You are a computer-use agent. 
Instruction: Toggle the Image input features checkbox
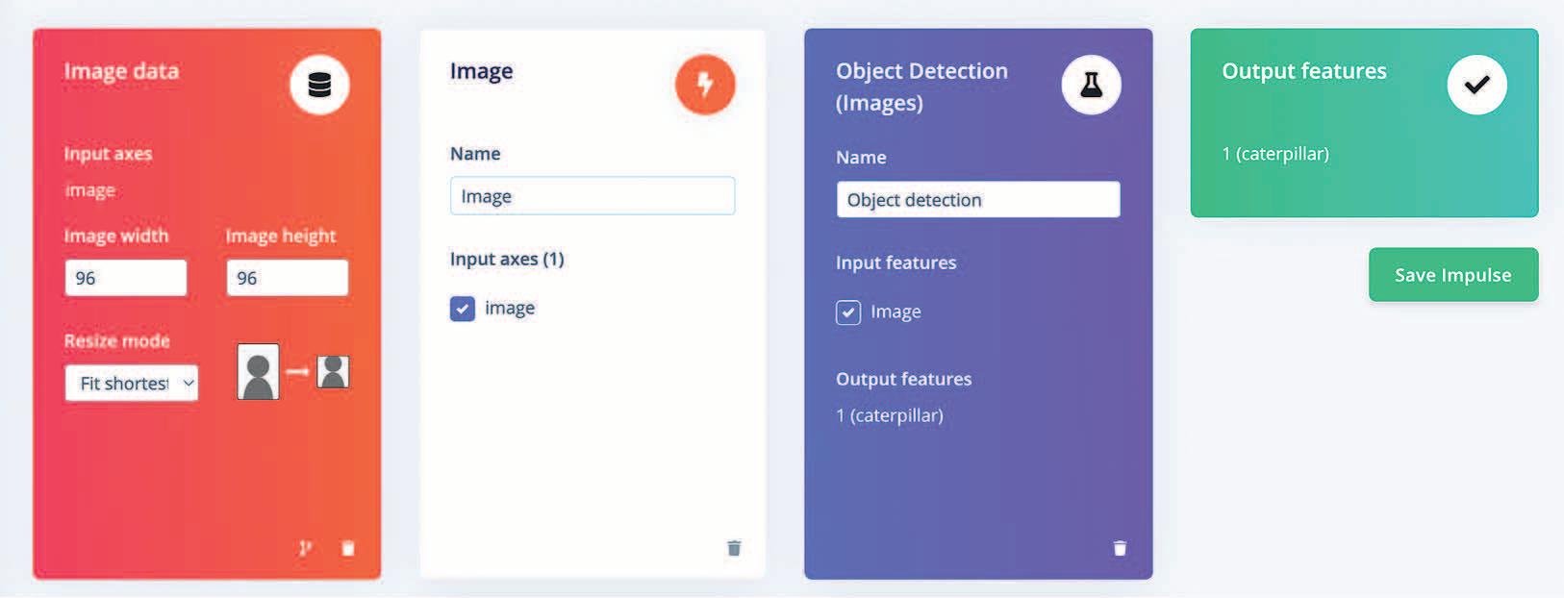coord(848,312)
